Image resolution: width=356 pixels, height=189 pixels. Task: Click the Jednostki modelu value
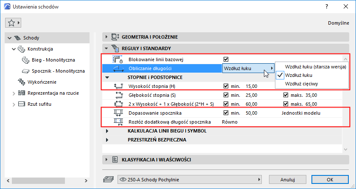301,113
